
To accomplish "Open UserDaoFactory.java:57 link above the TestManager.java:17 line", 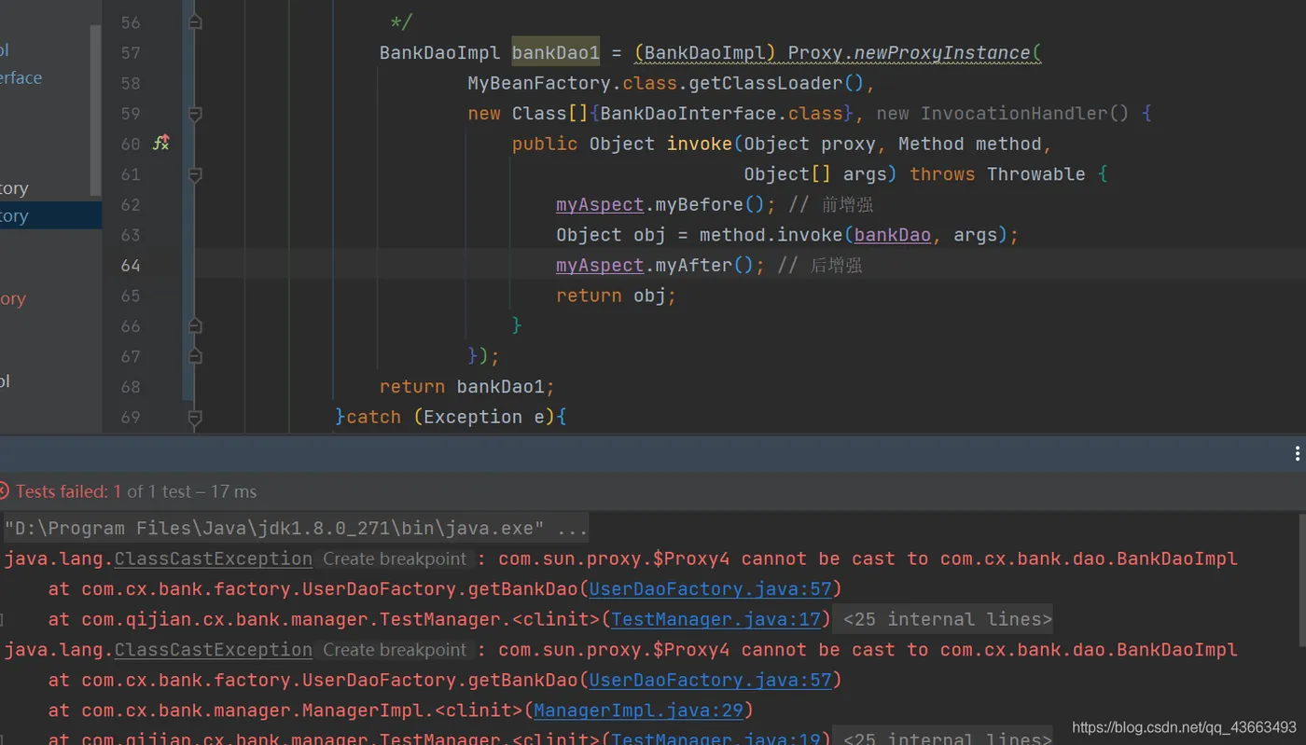I will tap(710, 588).
